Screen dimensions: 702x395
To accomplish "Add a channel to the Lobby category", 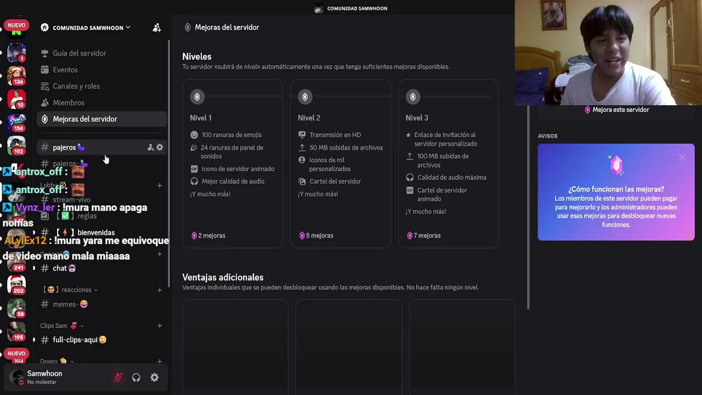I will (x=160, y=185).
